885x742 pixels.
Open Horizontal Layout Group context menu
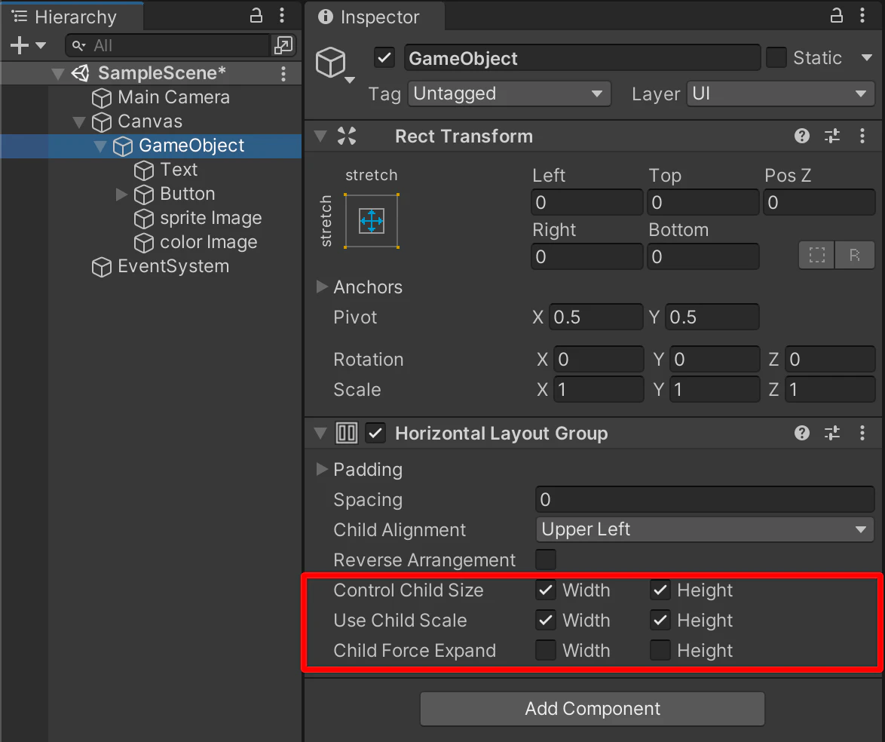(x=862, y=433)
